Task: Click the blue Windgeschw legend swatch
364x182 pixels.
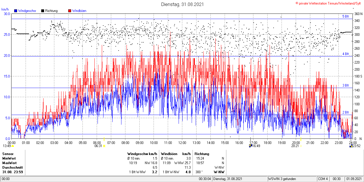Action: point(16,11)
